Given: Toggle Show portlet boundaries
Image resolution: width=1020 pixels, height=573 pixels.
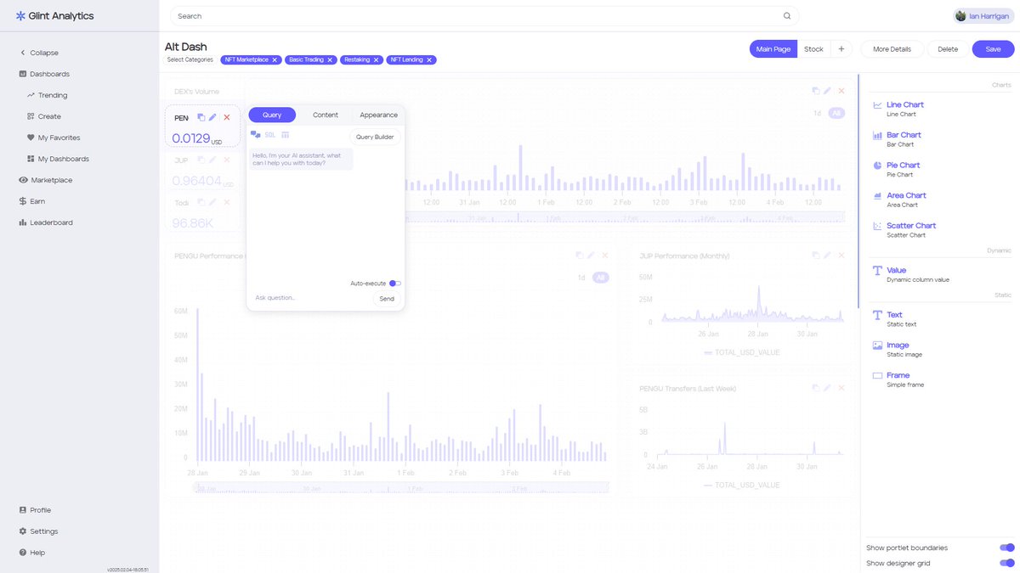Looking at the screenshot, I should 1007,548.
